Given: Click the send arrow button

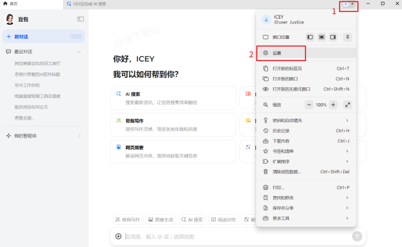Looking at the screenshot, I should 357,236.
